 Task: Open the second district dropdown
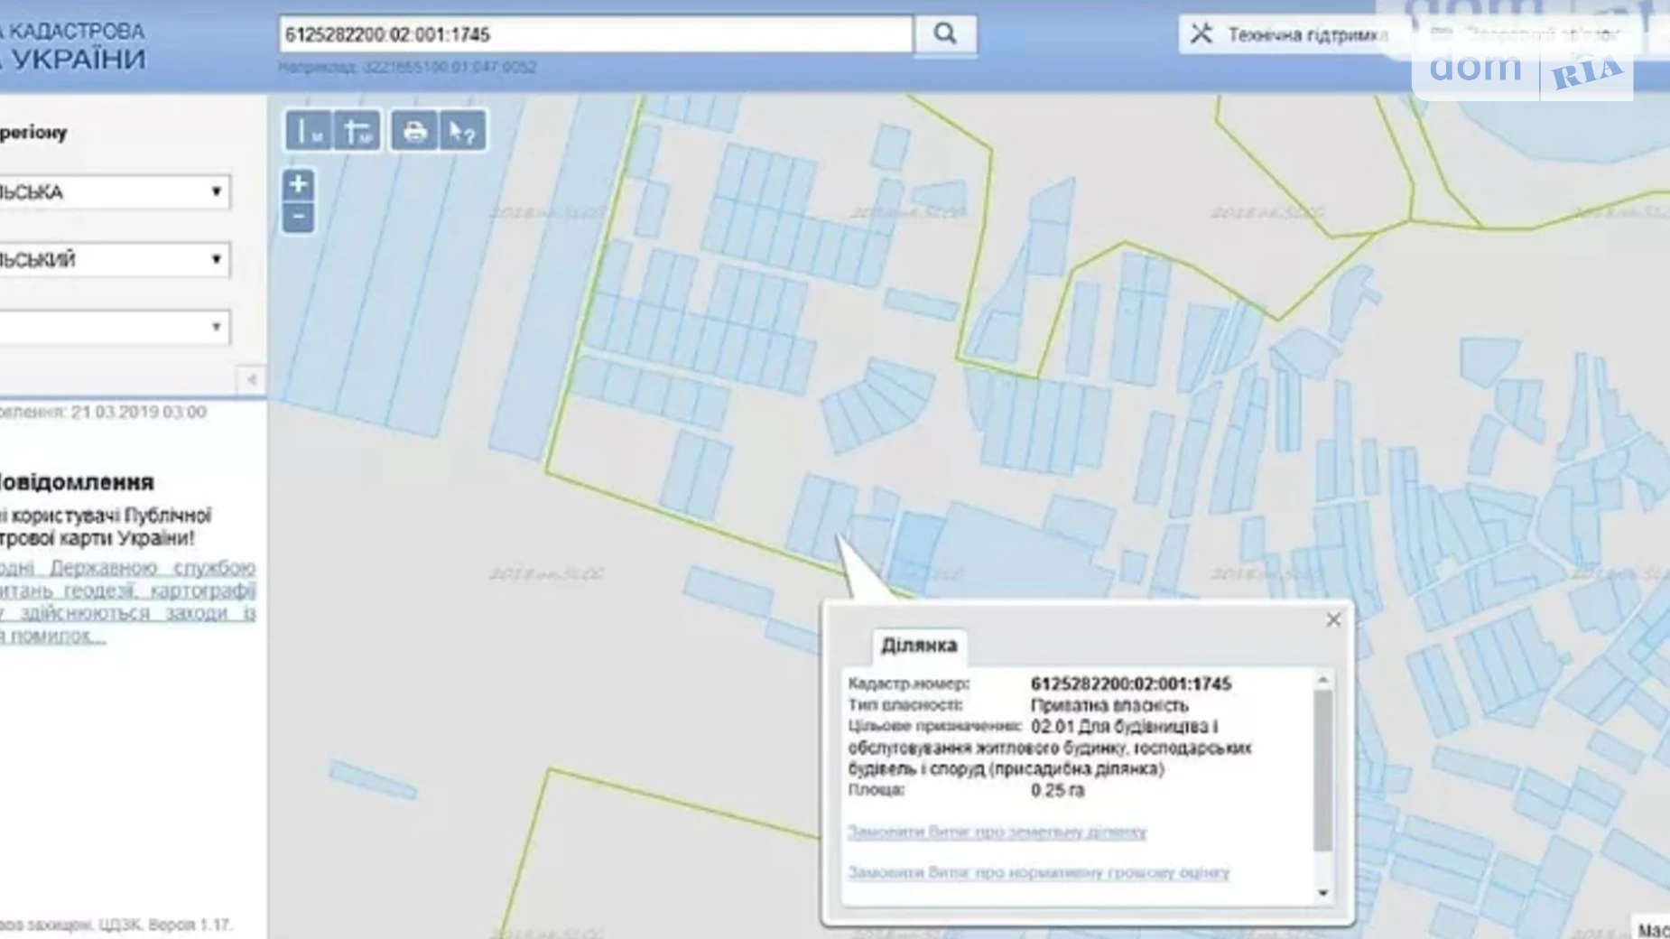coord(114,260)
